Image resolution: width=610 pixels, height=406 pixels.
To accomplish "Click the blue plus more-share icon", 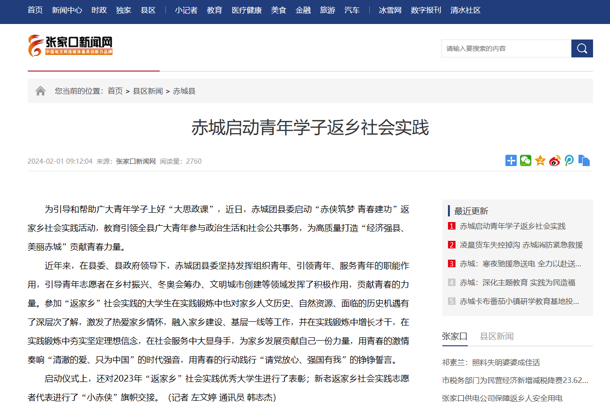I will [x=511, y=160].
